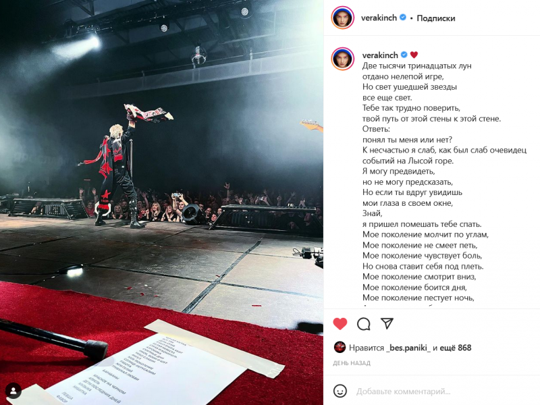540x405 pixels.
Task: Click verified badge in header
Action: point(402,18)
